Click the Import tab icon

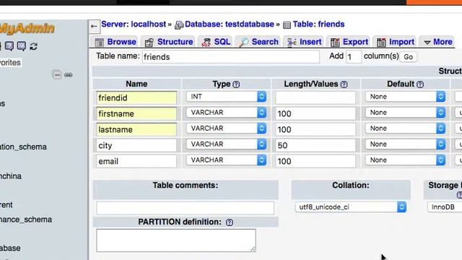coord(381,43)
